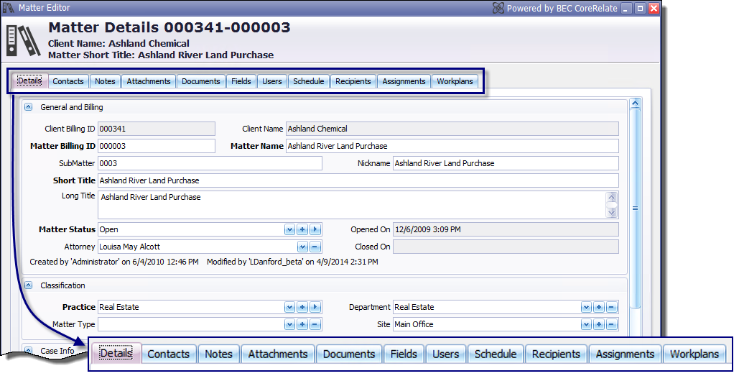Click the right-arrow button in Practice field
Screen dimensions: 739x376
pos(315,307)
